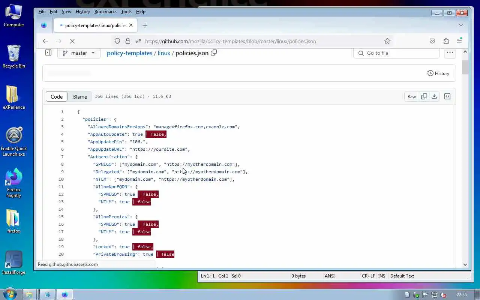Open the master branch dropdown
480x300 pixels.
(79, 53)
